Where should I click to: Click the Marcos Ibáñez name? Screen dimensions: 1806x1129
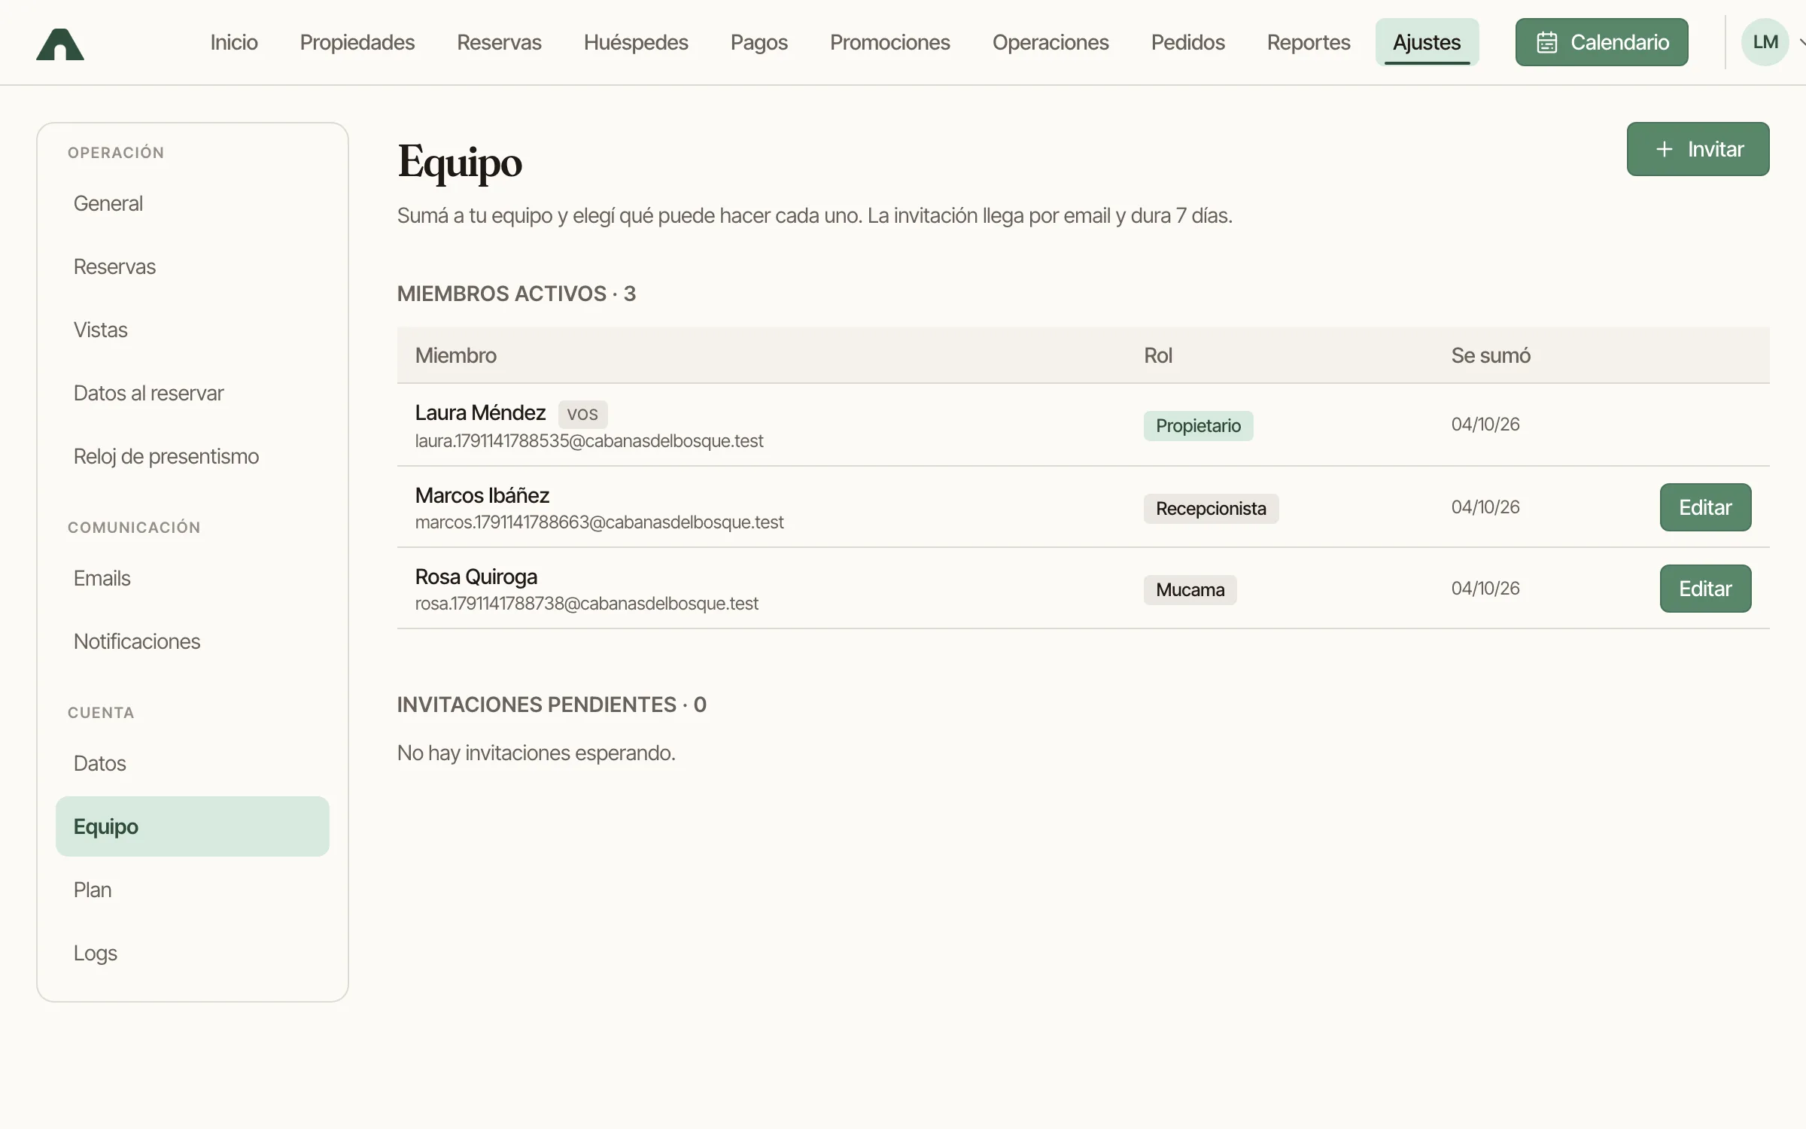(x=482, y=495)
